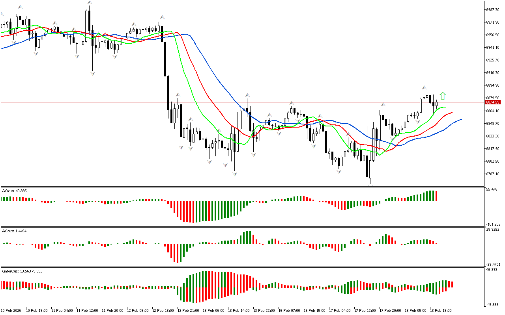Viewport: 505px width, 315px height.
Task: Click the 6987.30 price scale label
Action: pos(493,9)
